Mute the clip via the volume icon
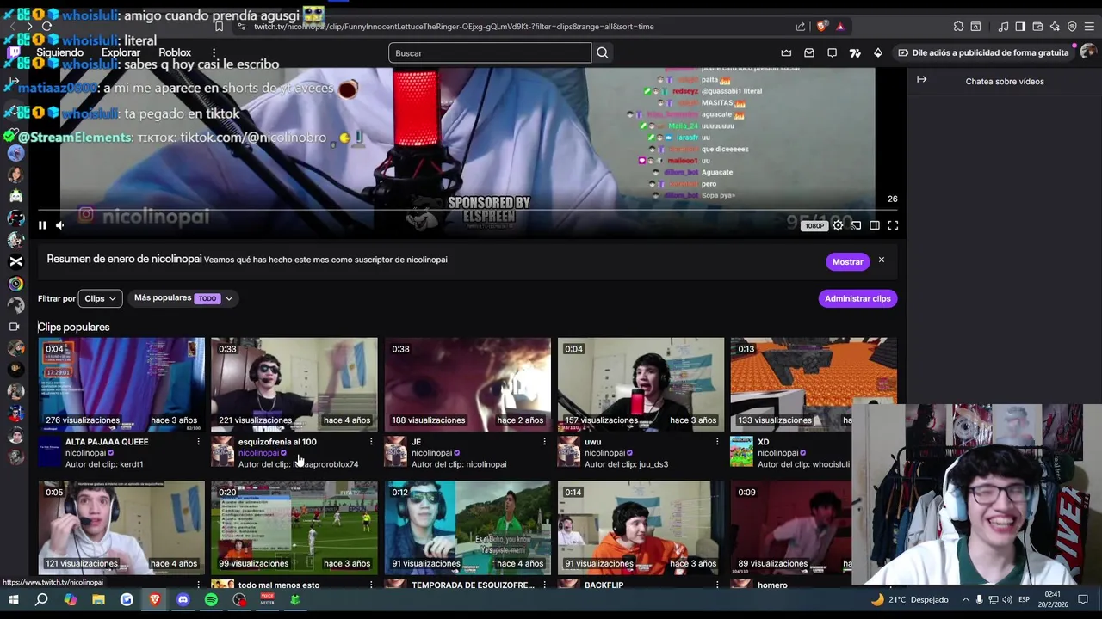 [59, 225]
